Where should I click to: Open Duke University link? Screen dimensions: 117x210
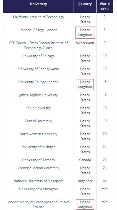[38, 108]
